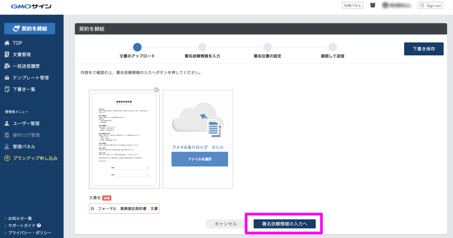Screen dimensions: 453x238
Task: Open 下書き一覧 drafts list
Action: click(x=24, y=89)
